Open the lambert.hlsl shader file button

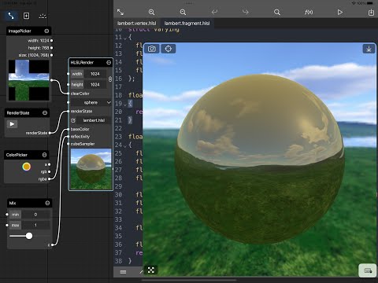(x=94, y=120)
